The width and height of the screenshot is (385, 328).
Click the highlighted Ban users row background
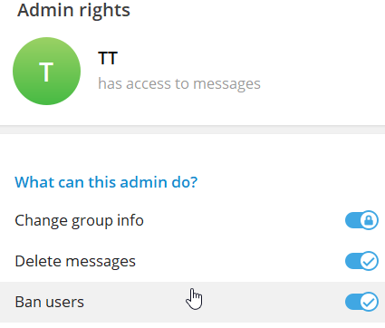(192, 302)
